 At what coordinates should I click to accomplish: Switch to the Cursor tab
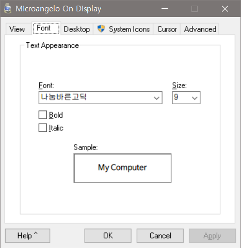(x=167, y=29)
